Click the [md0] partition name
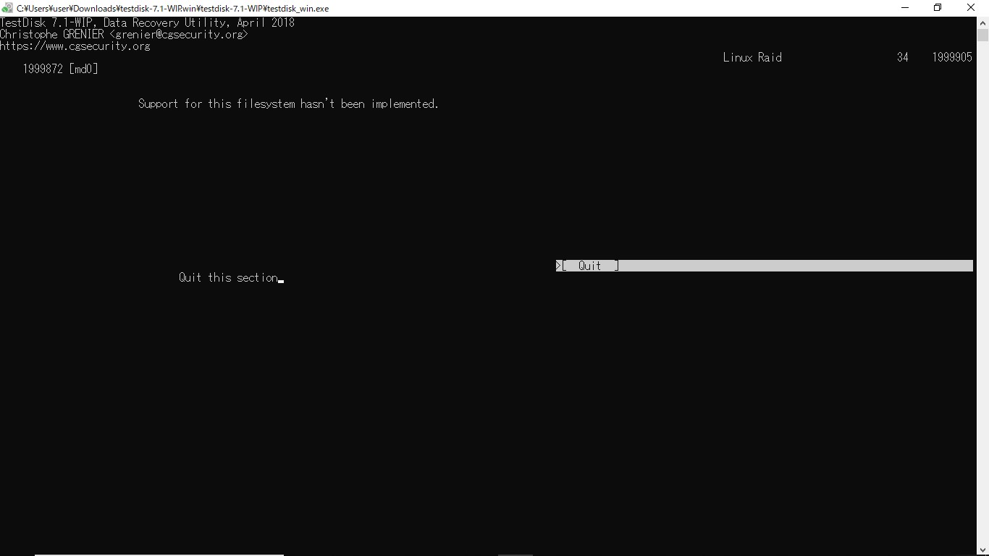Screen dimensions: 989x556 coord(83,69)
